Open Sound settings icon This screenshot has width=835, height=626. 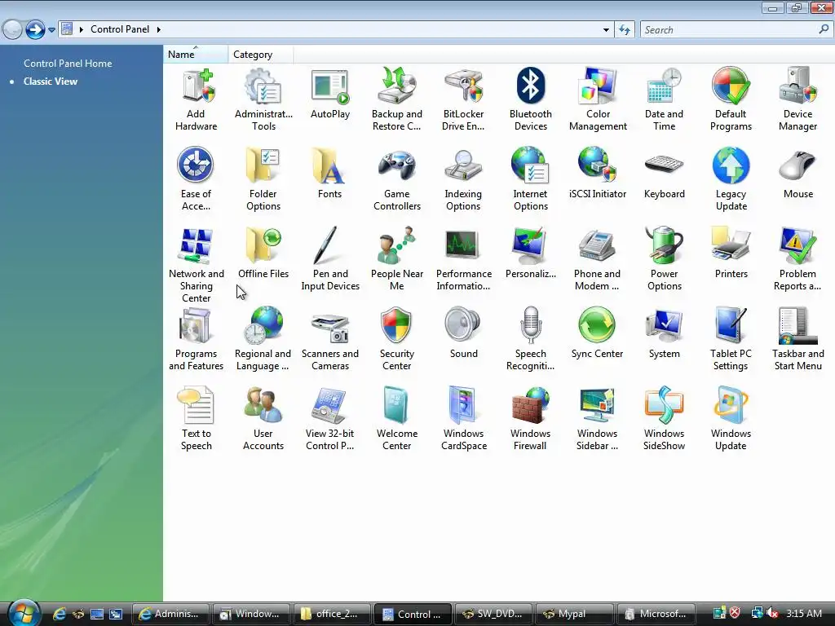click(x=464, y=333)
